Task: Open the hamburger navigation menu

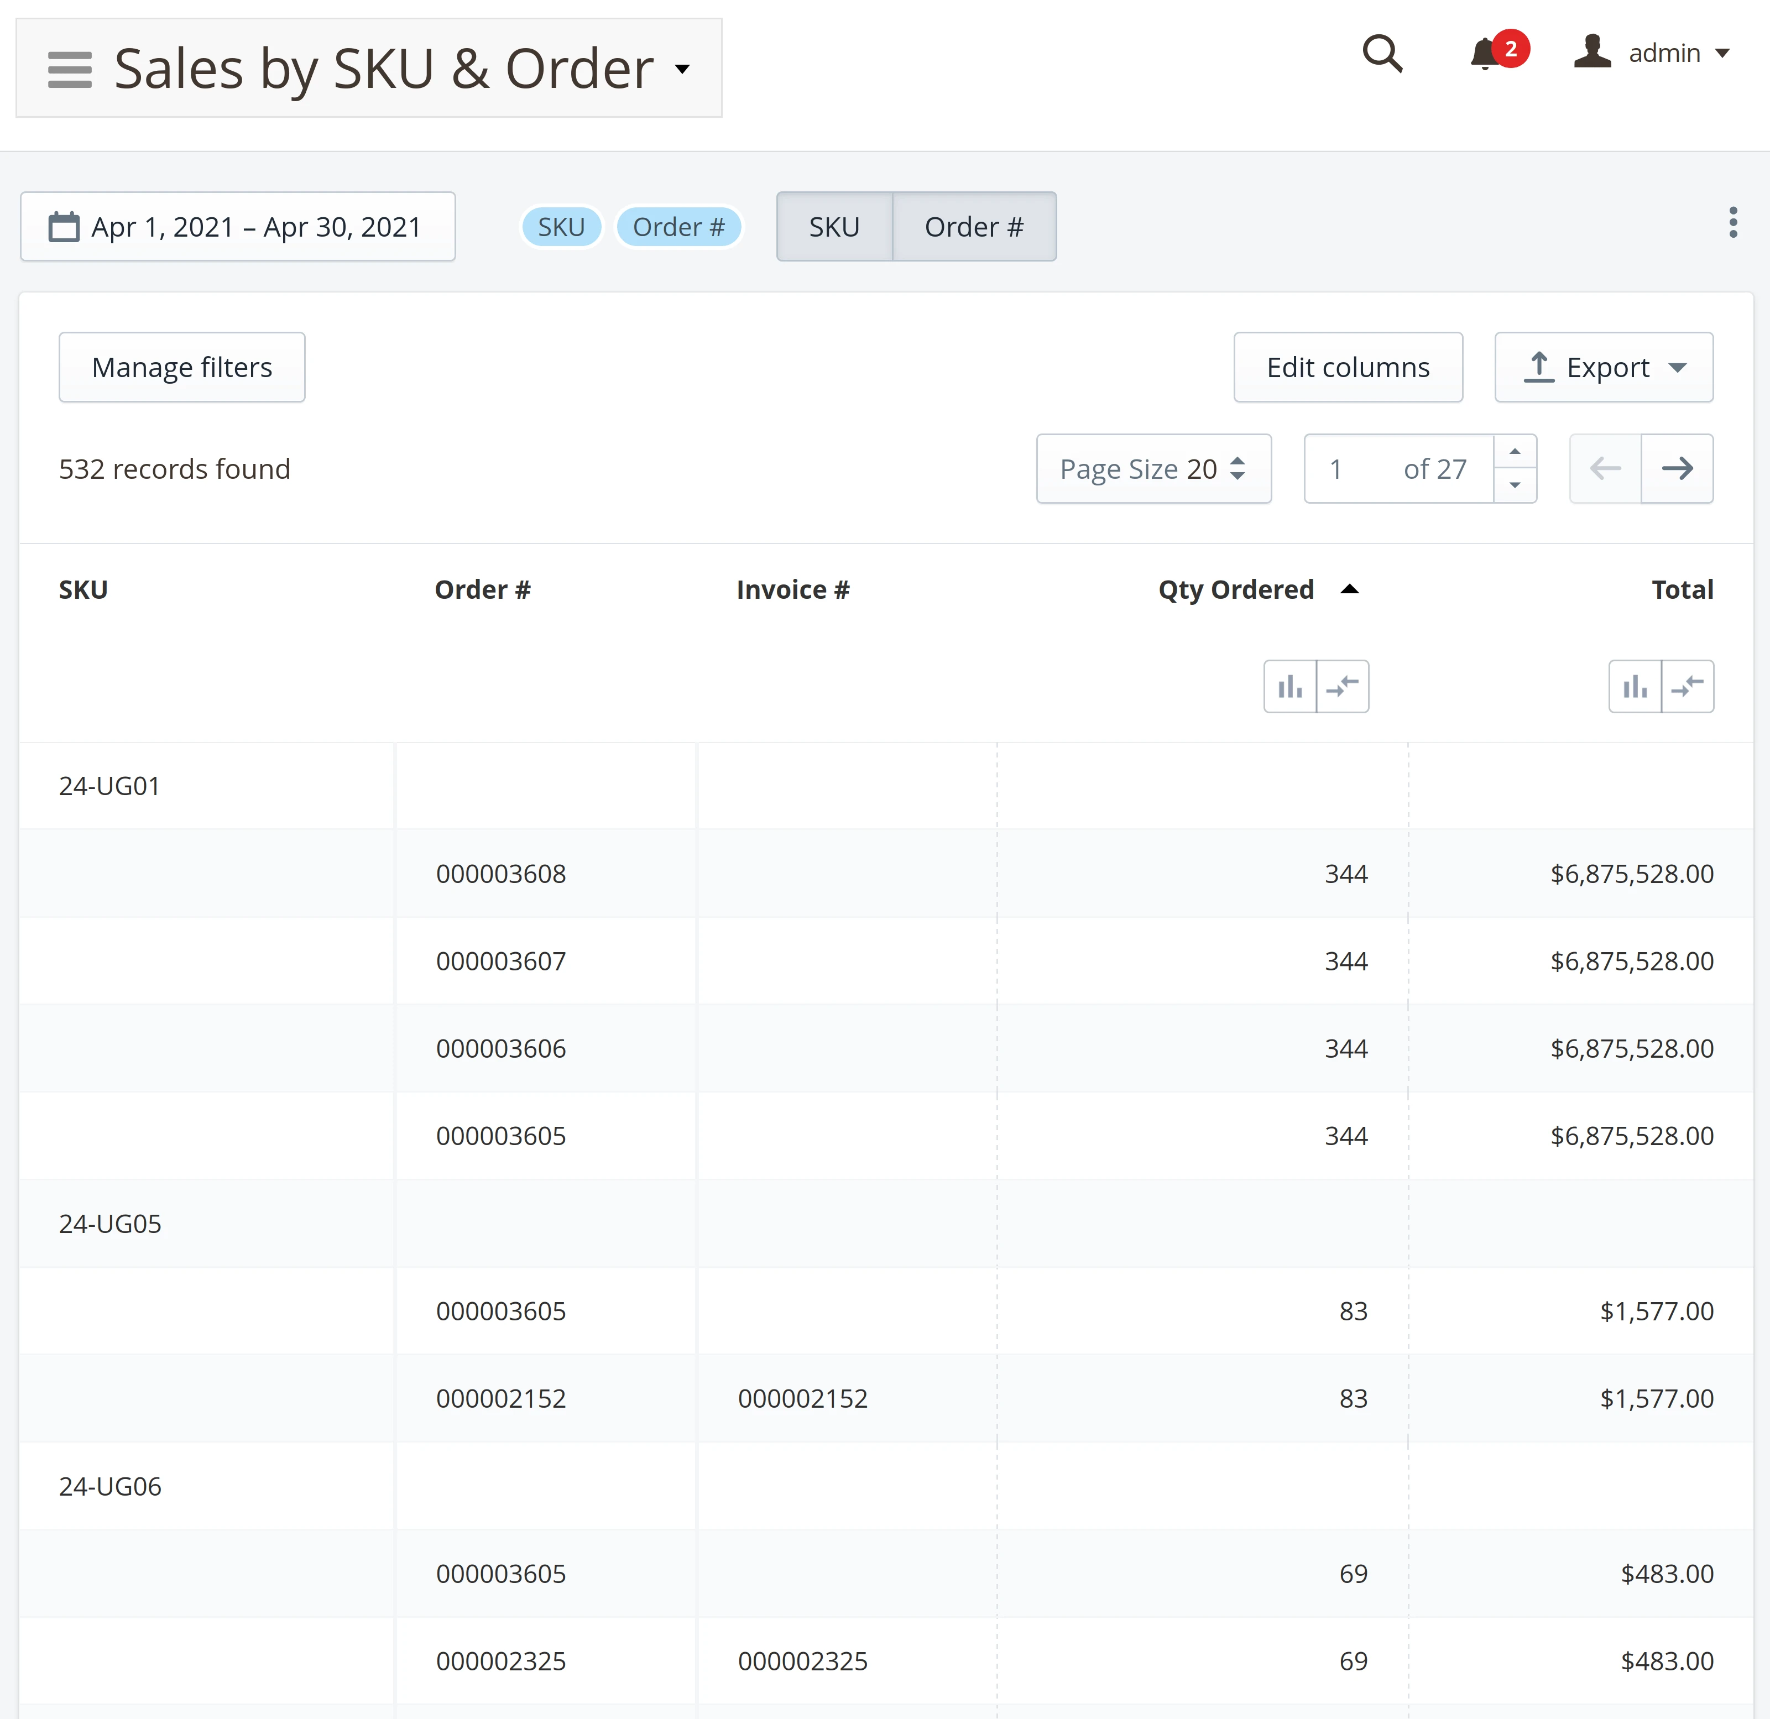Action: 70,67
